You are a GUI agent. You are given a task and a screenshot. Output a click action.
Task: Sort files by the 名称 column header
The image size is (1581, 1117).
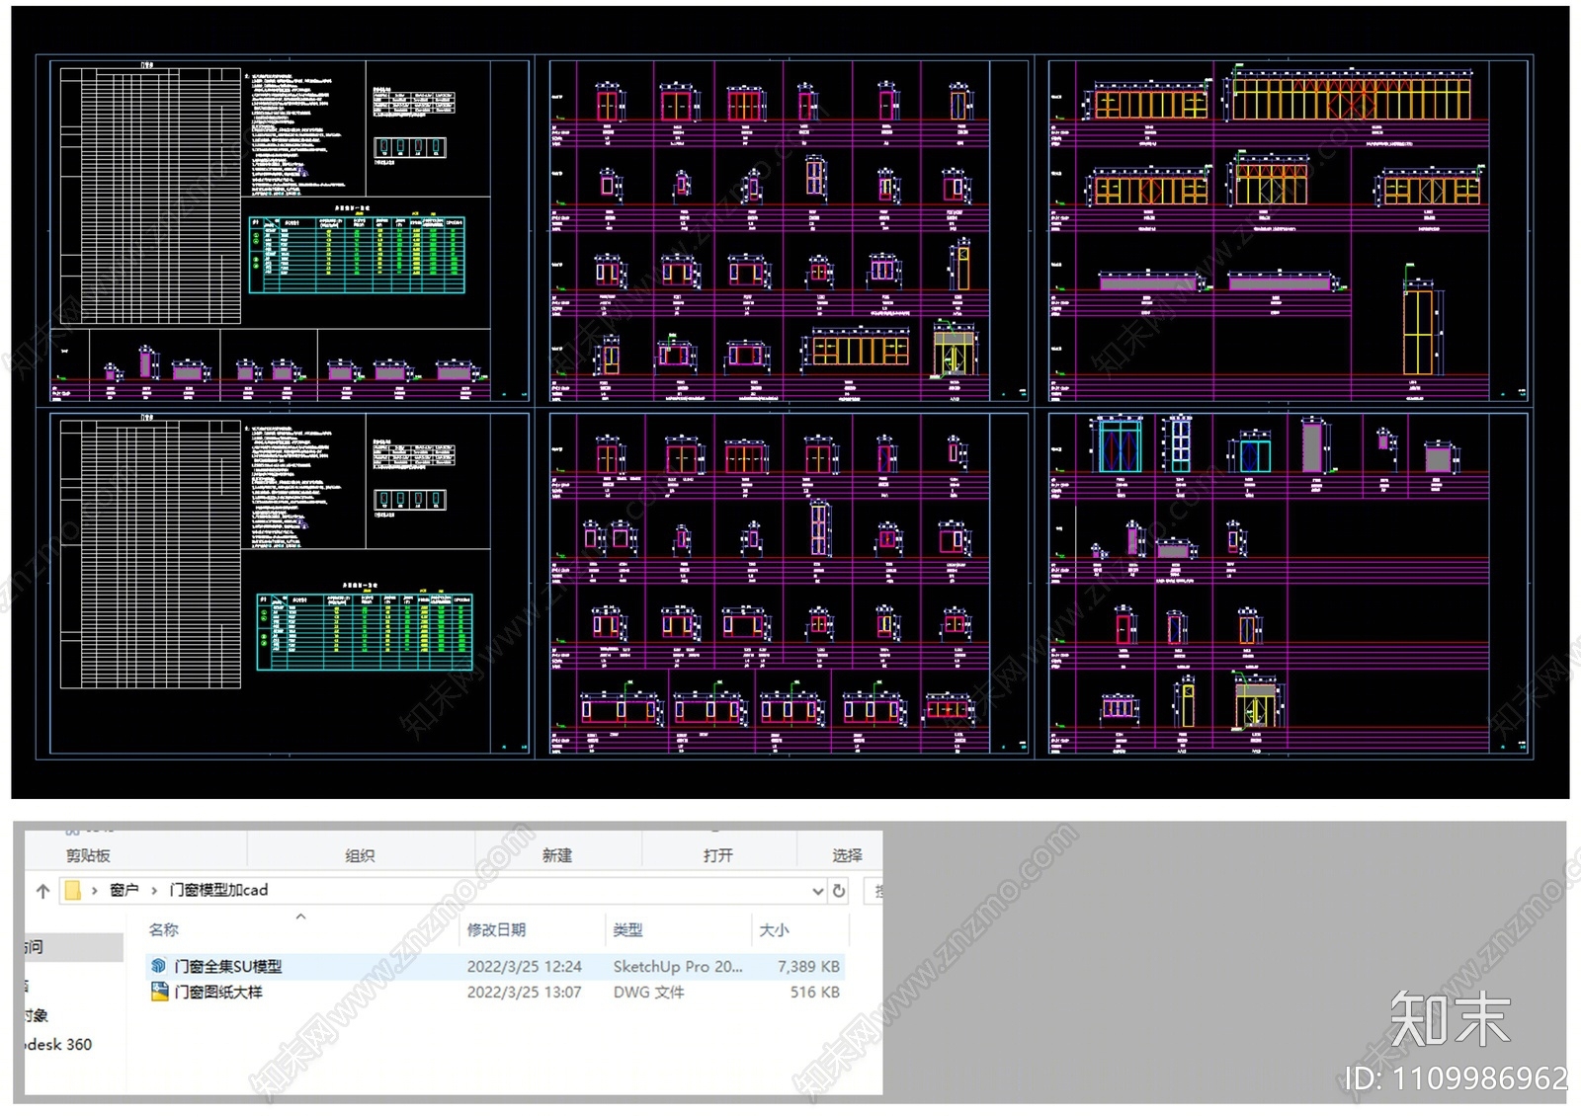click(x=164, y=929)
